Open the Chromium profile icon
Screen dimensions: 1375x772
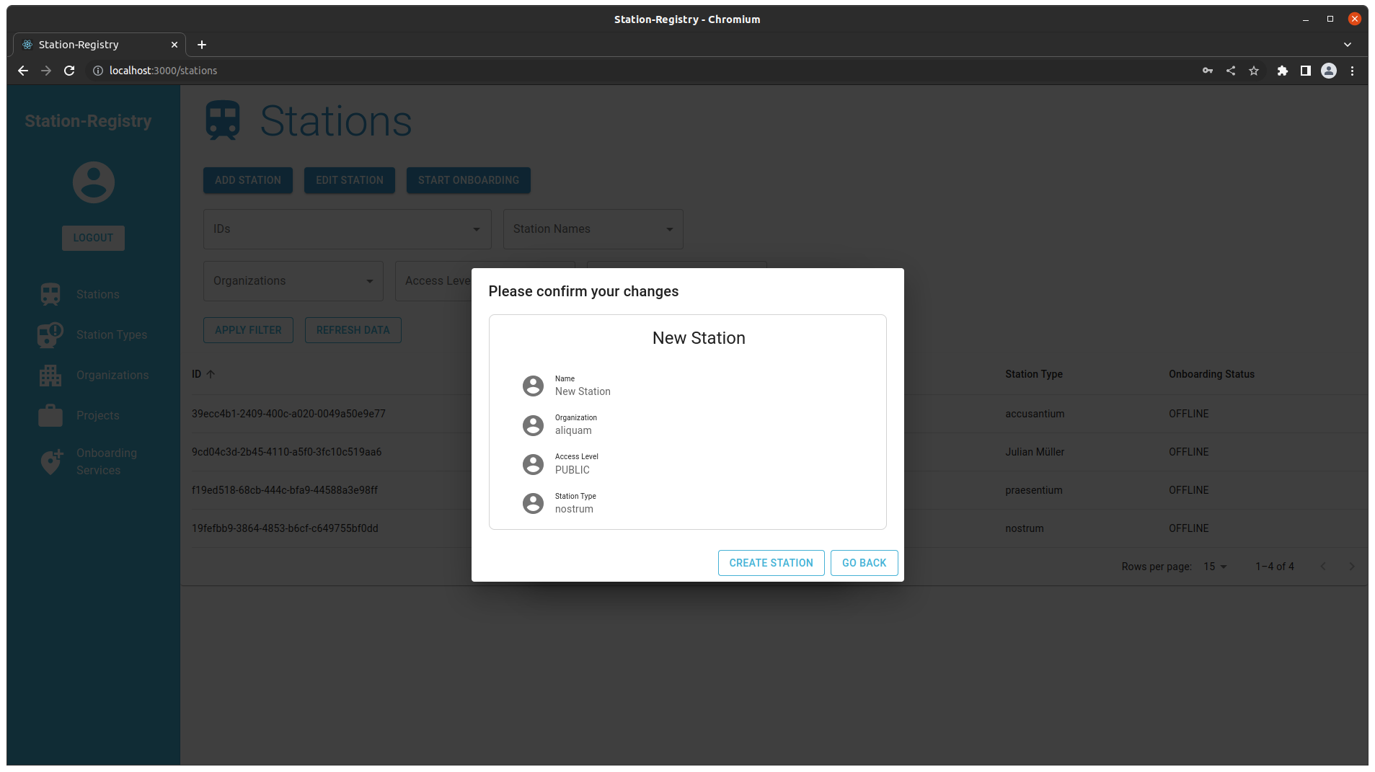1329,71
